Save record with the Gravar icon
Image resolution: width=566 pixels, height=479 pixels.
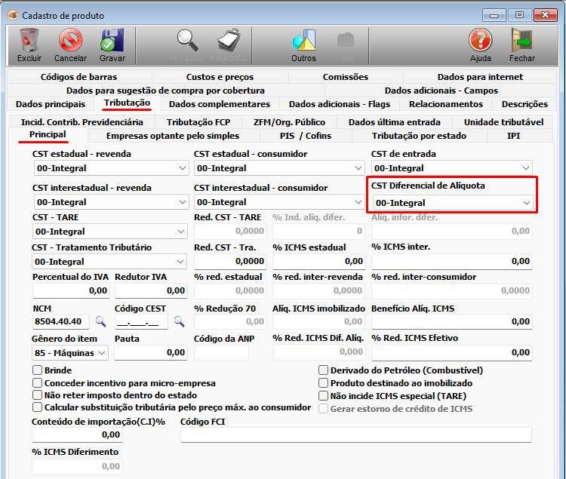112,40
